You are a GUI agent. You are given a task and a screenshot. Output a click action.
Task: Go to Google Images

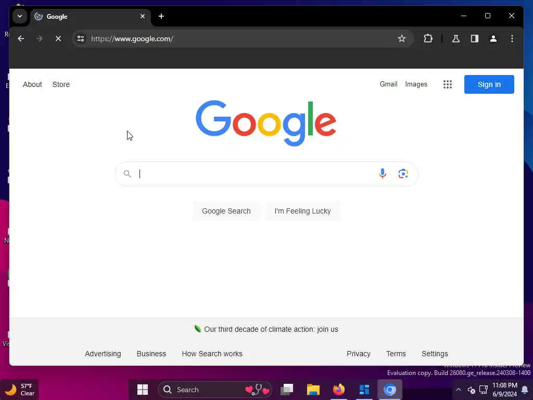416,84
